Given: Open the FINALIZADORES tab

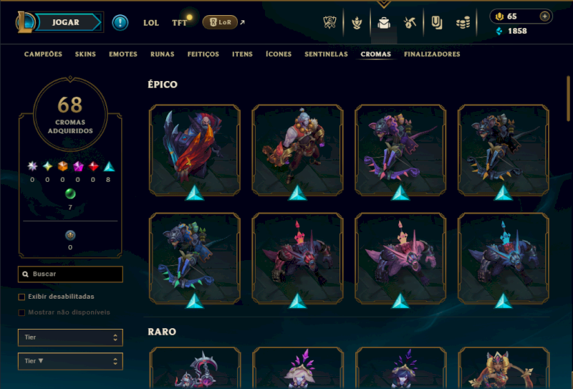Looking at the screenshot, I should 432,54.
